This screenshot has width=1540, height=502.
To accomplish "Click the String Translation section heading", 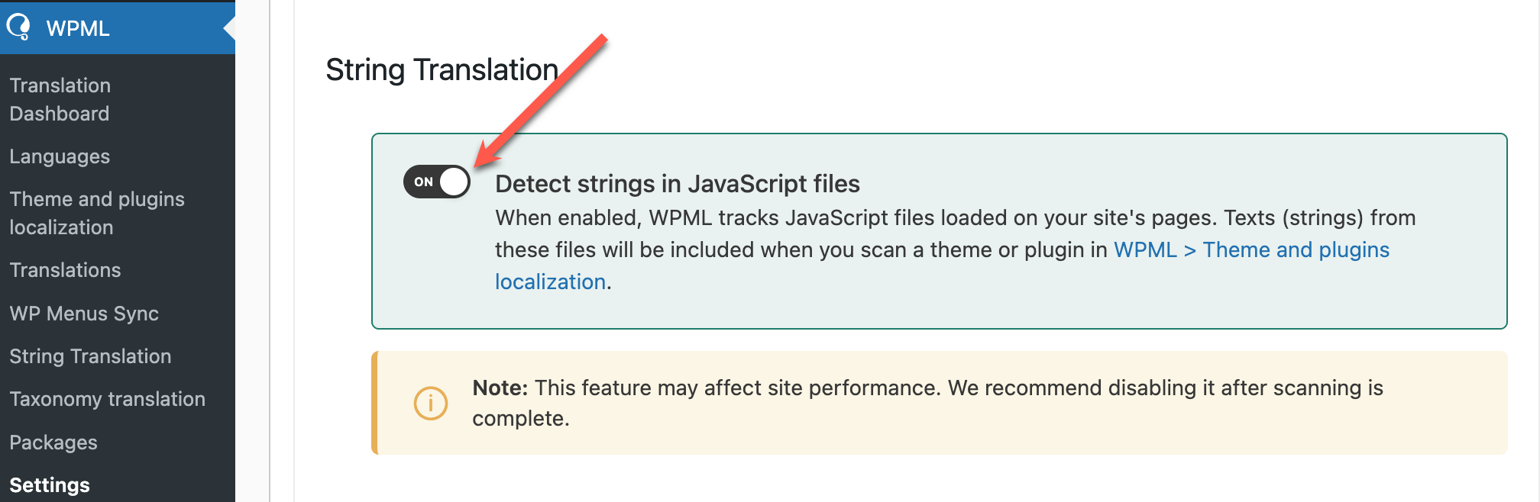I will pyautogui.click(x=442, y=70).
